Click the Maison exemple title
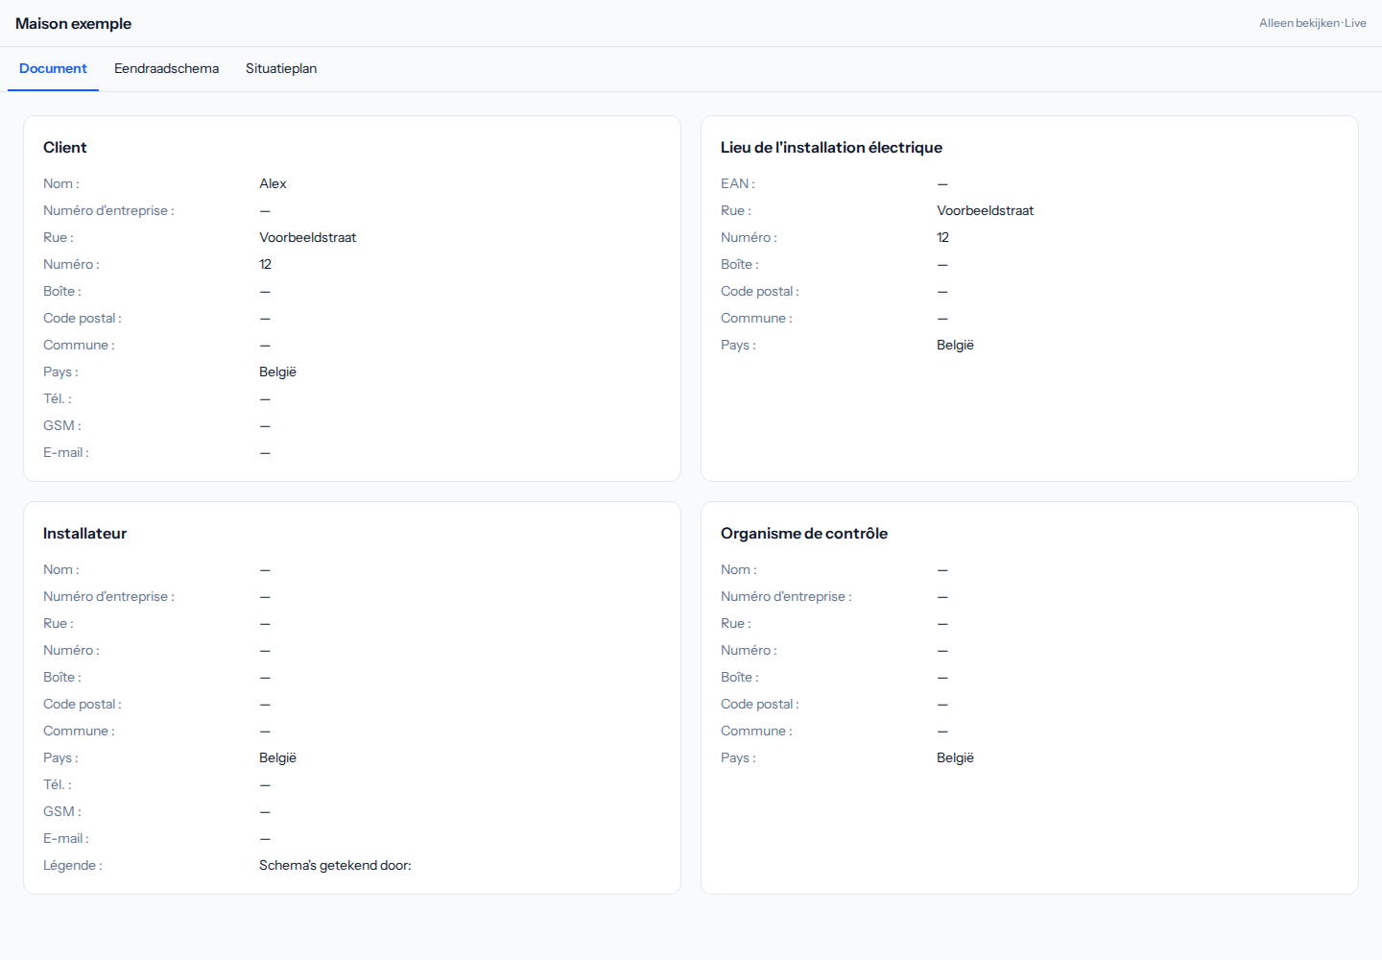This screenshot has height=960, width=1382. pos(73,23)
